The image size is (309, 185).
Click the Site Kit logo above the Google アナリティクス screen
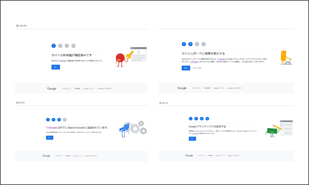(163, 103)
